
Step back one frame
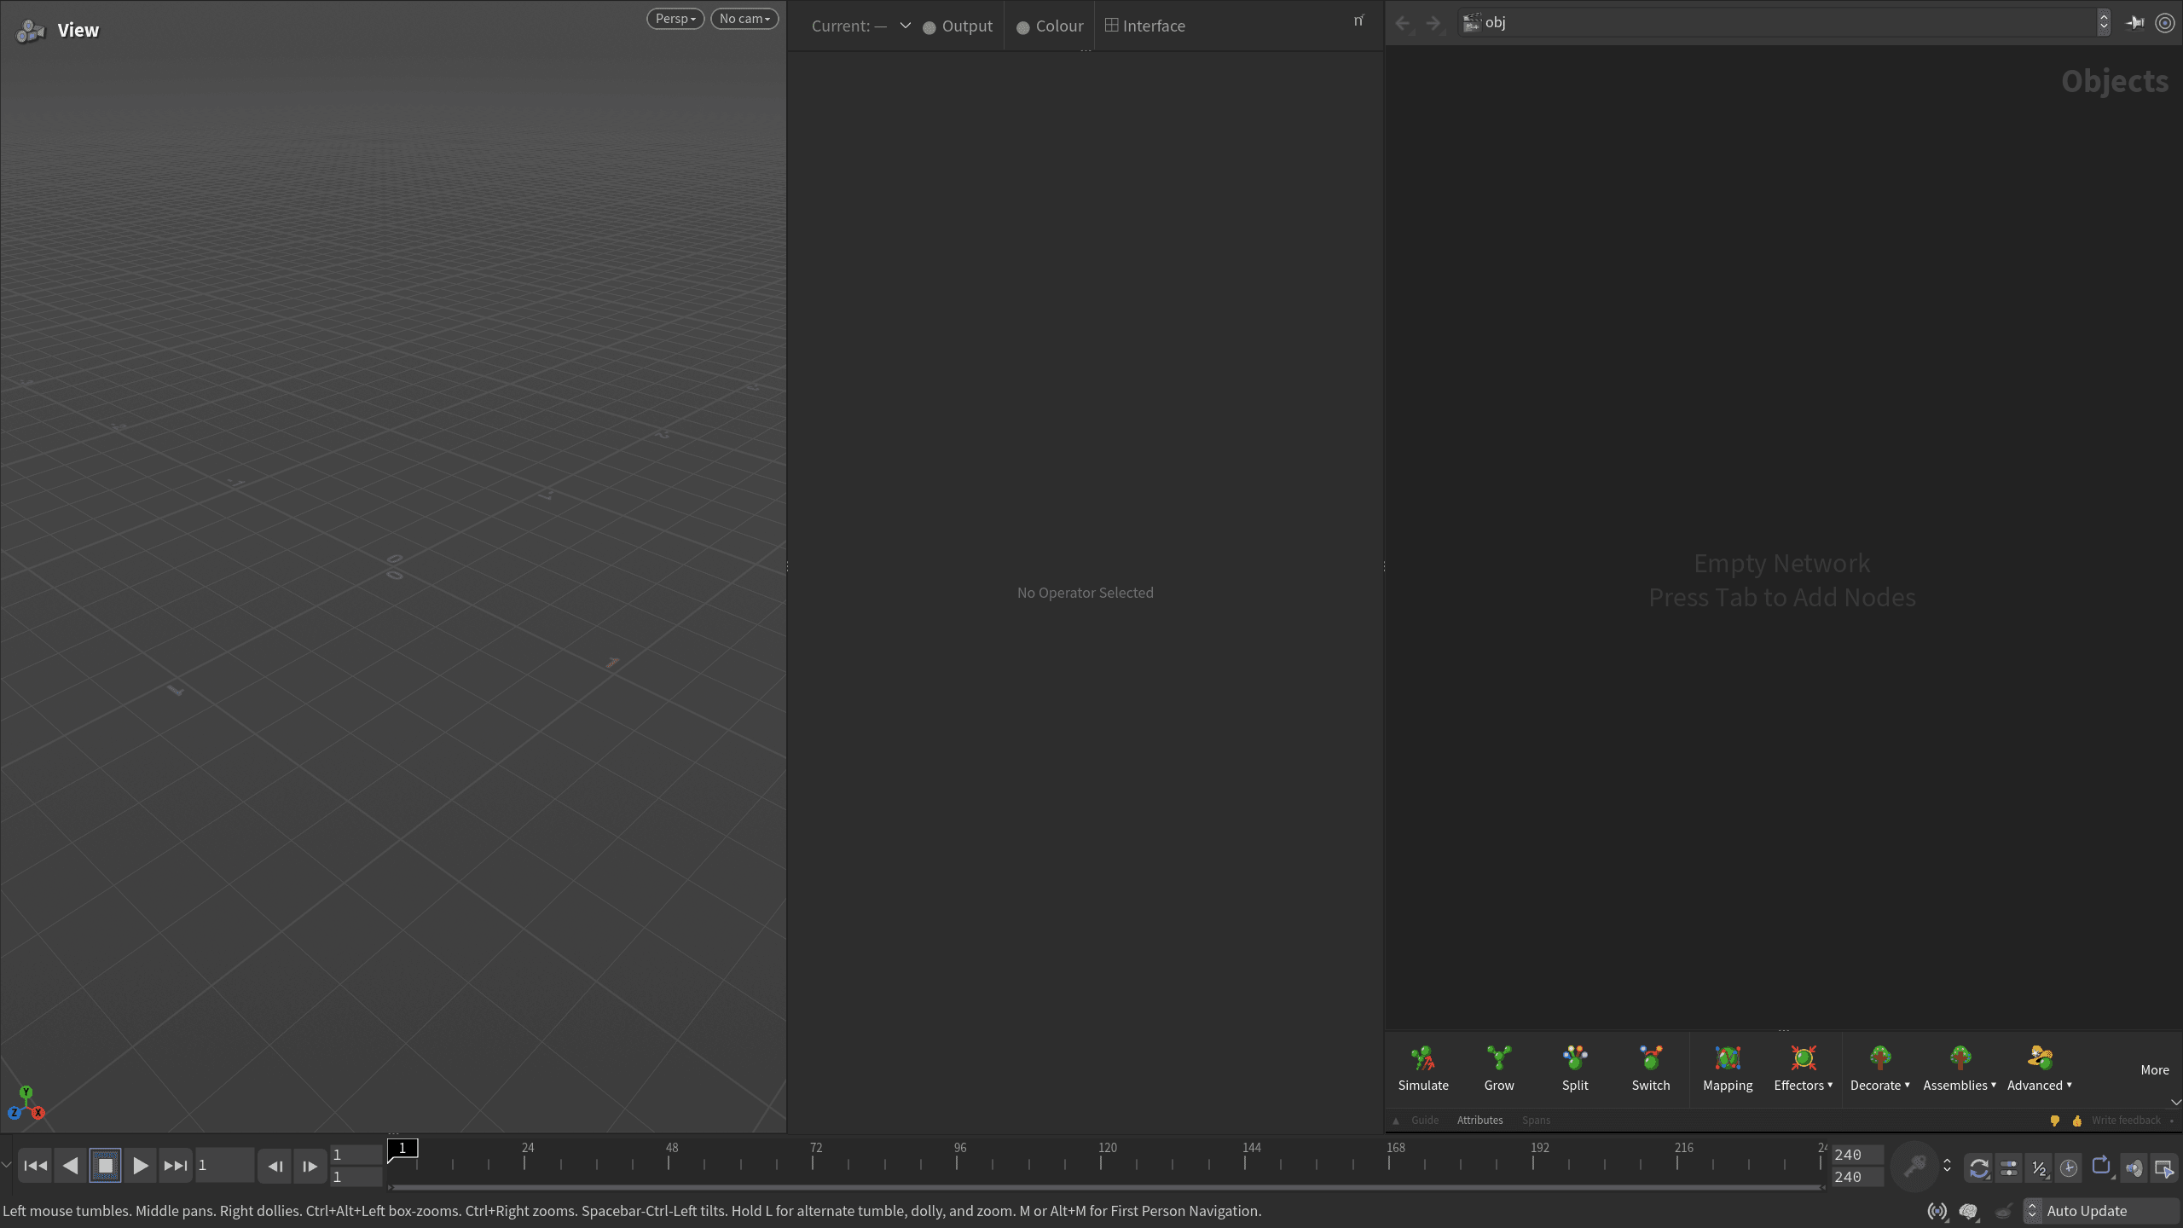[275, 1167]
